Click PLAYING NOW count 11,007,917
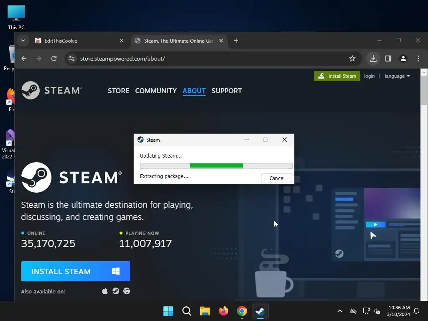The image size is (428, 321). tap(145, 243)
